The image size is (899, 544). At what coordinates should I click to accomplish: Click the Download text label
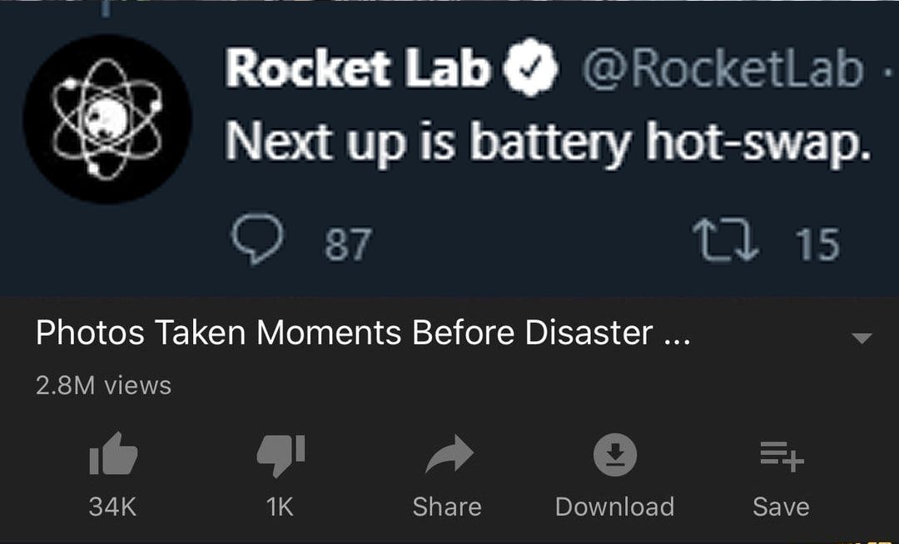pyautogui.click(x=614, y=507)
